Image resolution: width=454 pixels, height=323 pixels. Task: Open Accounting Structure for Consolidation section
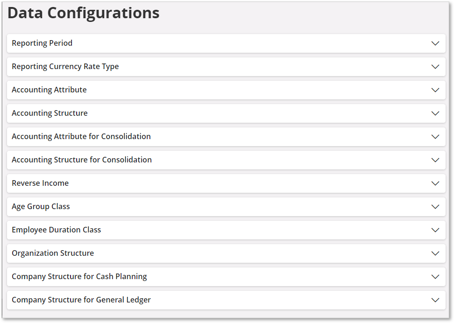226,160
